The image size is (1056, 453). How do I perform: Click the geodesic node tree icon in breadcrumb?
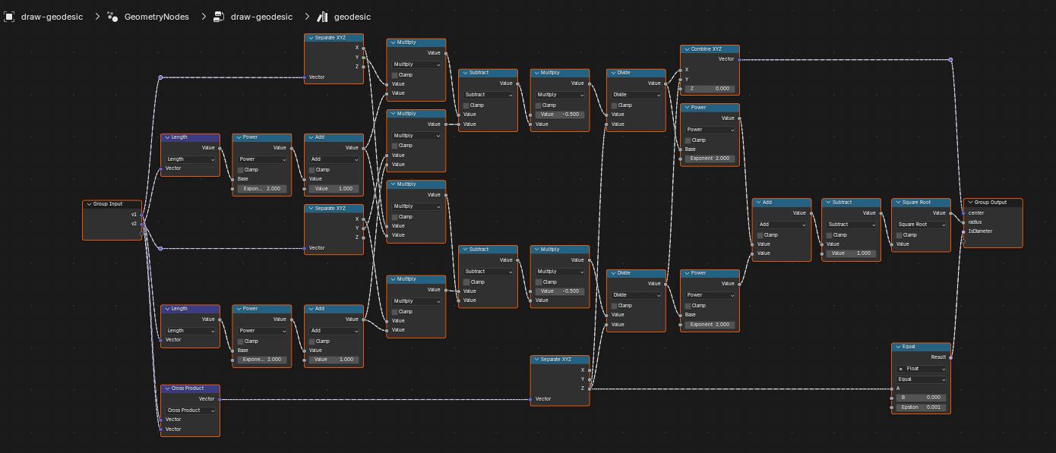point(322,16)
